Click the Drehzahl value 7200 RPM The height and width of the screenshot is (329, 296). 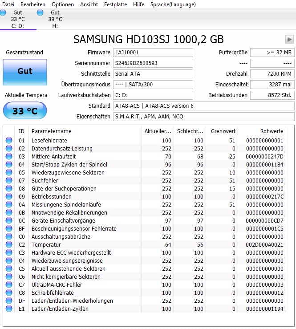click(272, 74)
